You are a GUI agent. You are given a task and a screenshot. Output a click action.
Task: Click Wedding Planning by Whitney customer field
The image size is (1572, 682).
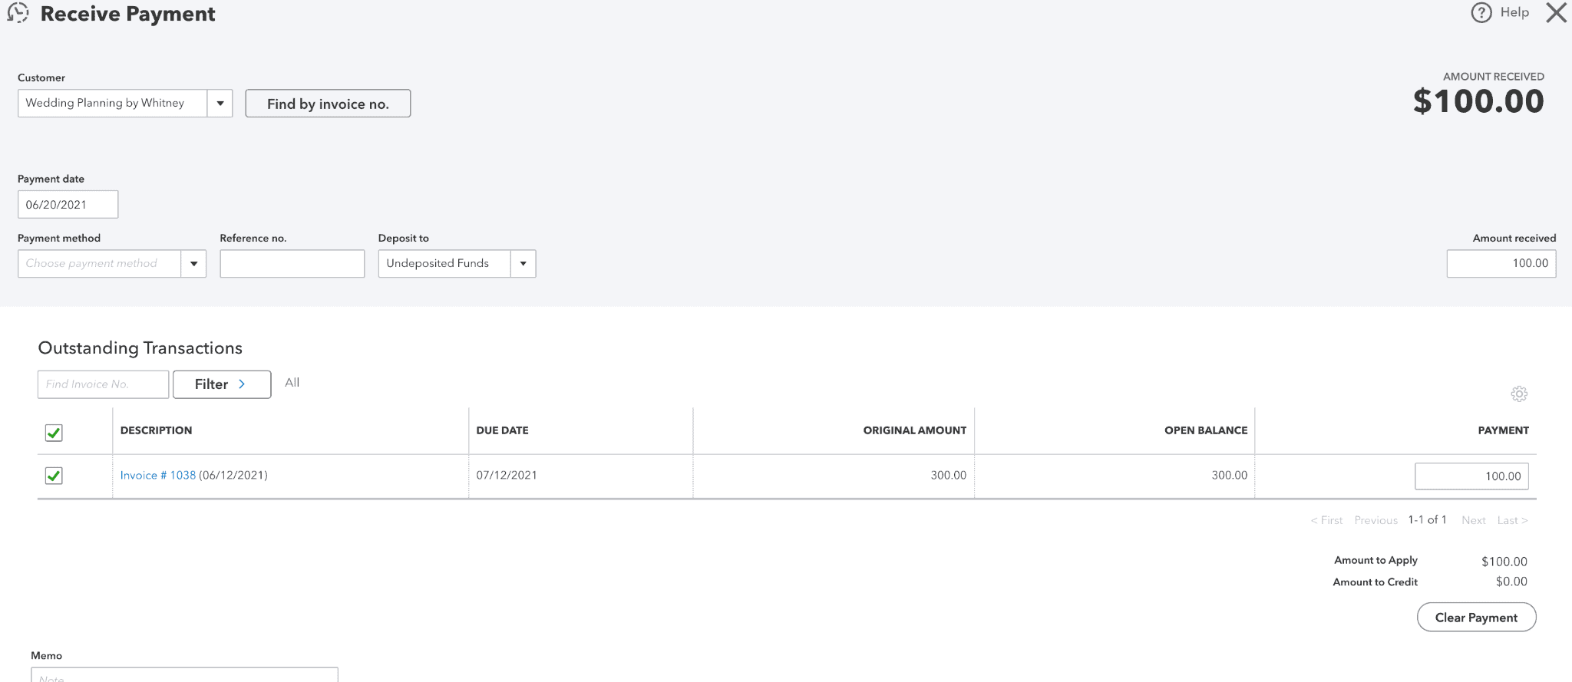point(112,104)
